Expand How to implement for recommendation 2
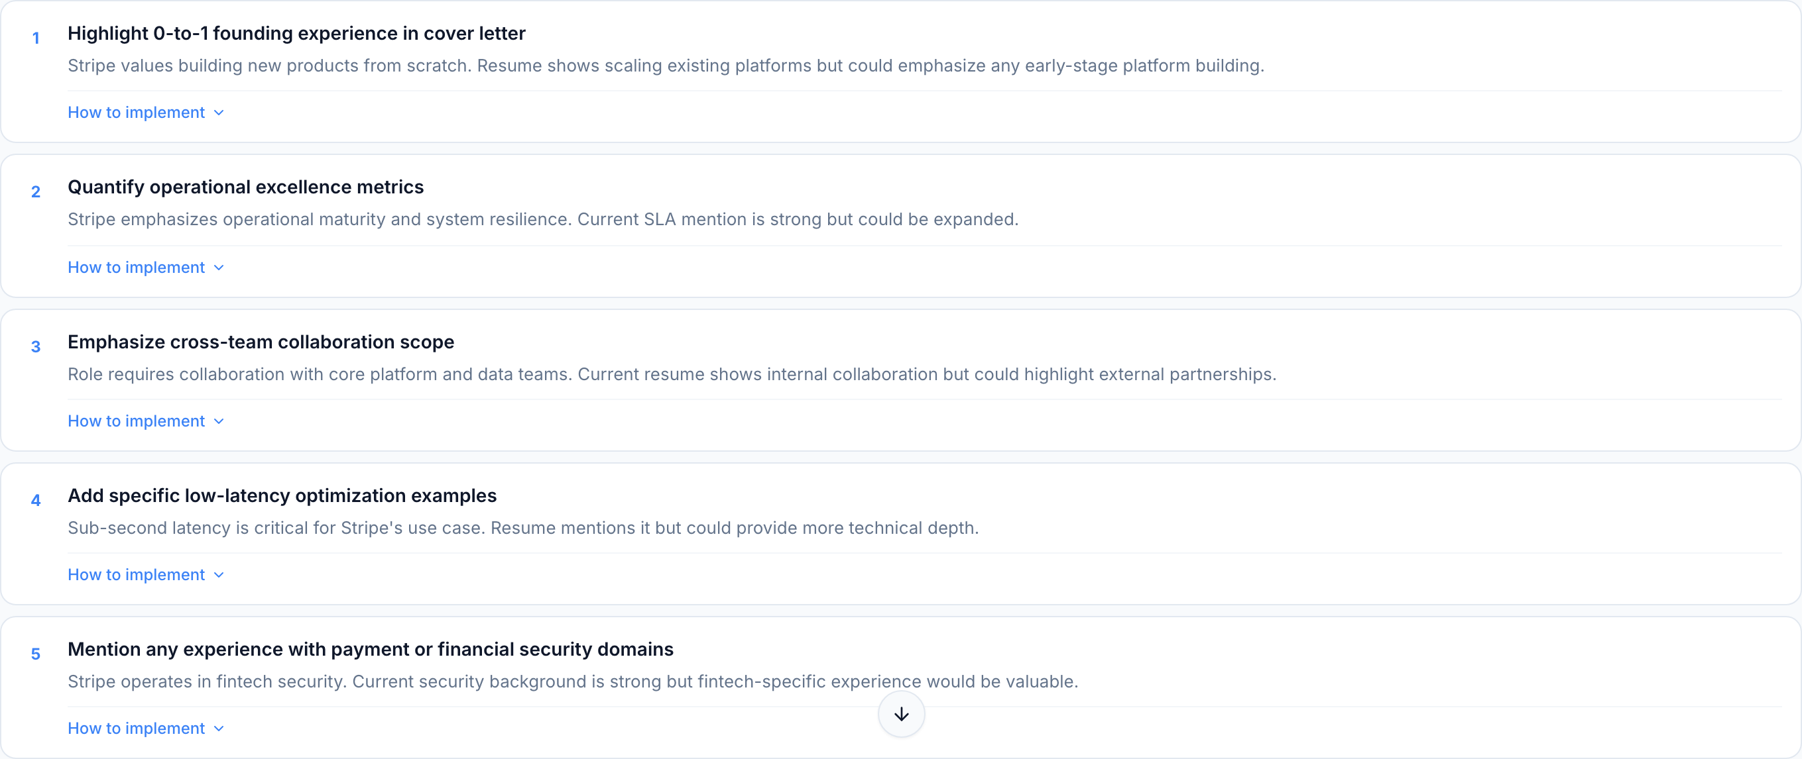This screenshot has height=759, width=1802. pos(137,267)
